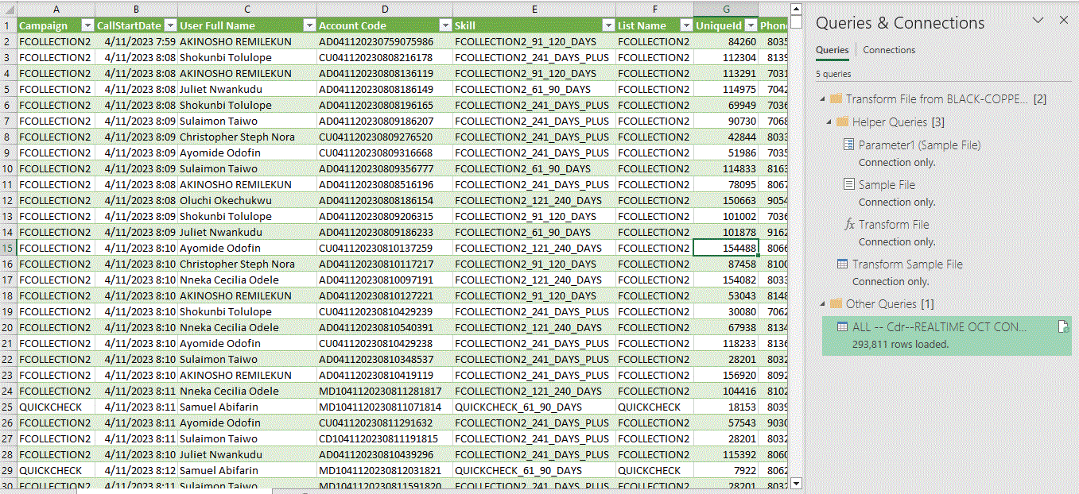Collapse the Helper Queries group

(829, 122)
